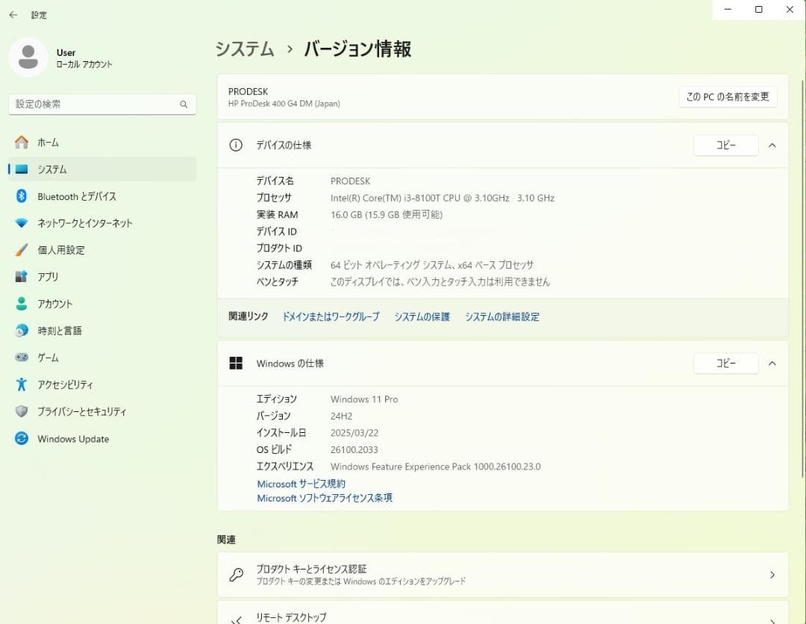Open プライバシーとセキュリティ section
806x624 pixels.
point(102,411)
